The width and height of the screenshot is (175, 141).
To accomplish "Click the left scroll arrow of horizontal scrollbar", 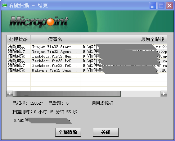I will pyautogui.click(x=10, y=94).
